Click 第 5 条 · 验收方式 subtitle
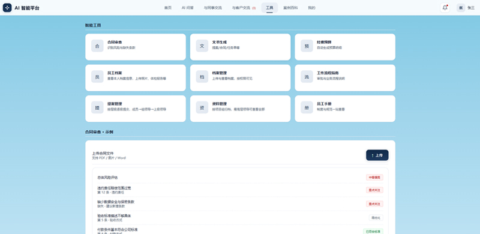Image resolution: width=480 pixels, height=234 pixels. tap(110, 220)
